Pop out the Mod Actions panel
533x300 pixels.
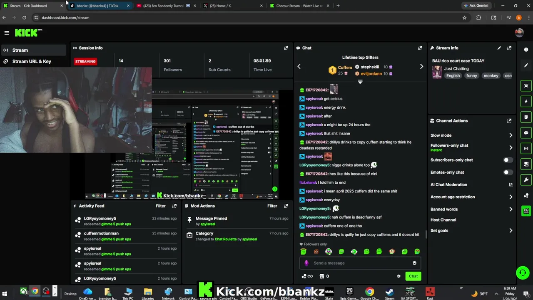[286, 206]
